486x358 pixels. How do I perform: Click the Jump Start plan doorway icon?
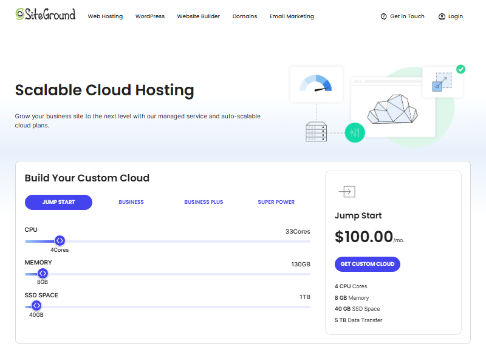tap(347, 191)
